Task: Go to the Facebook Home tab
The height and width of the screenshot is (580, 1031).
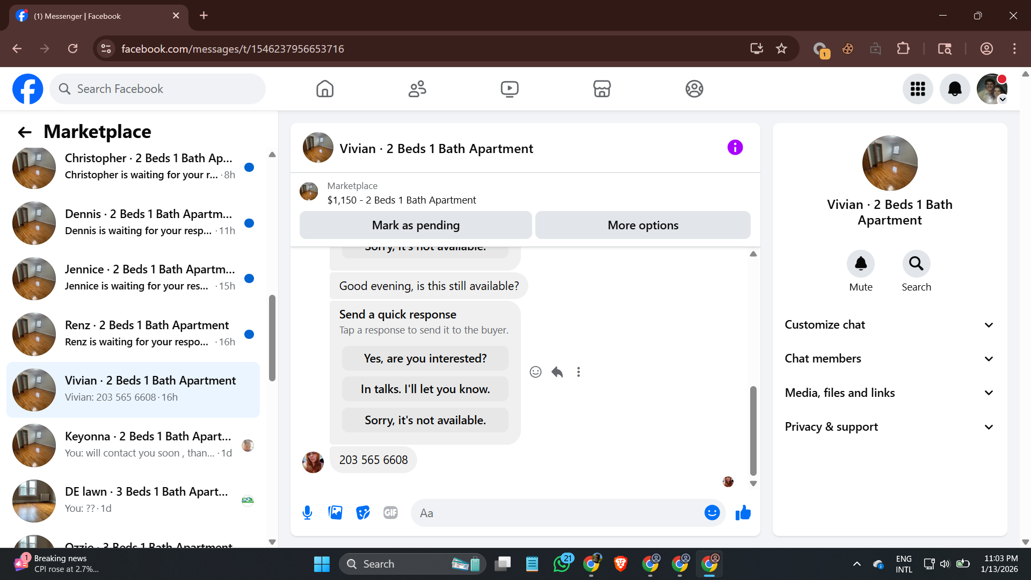Action: [324, 89]
